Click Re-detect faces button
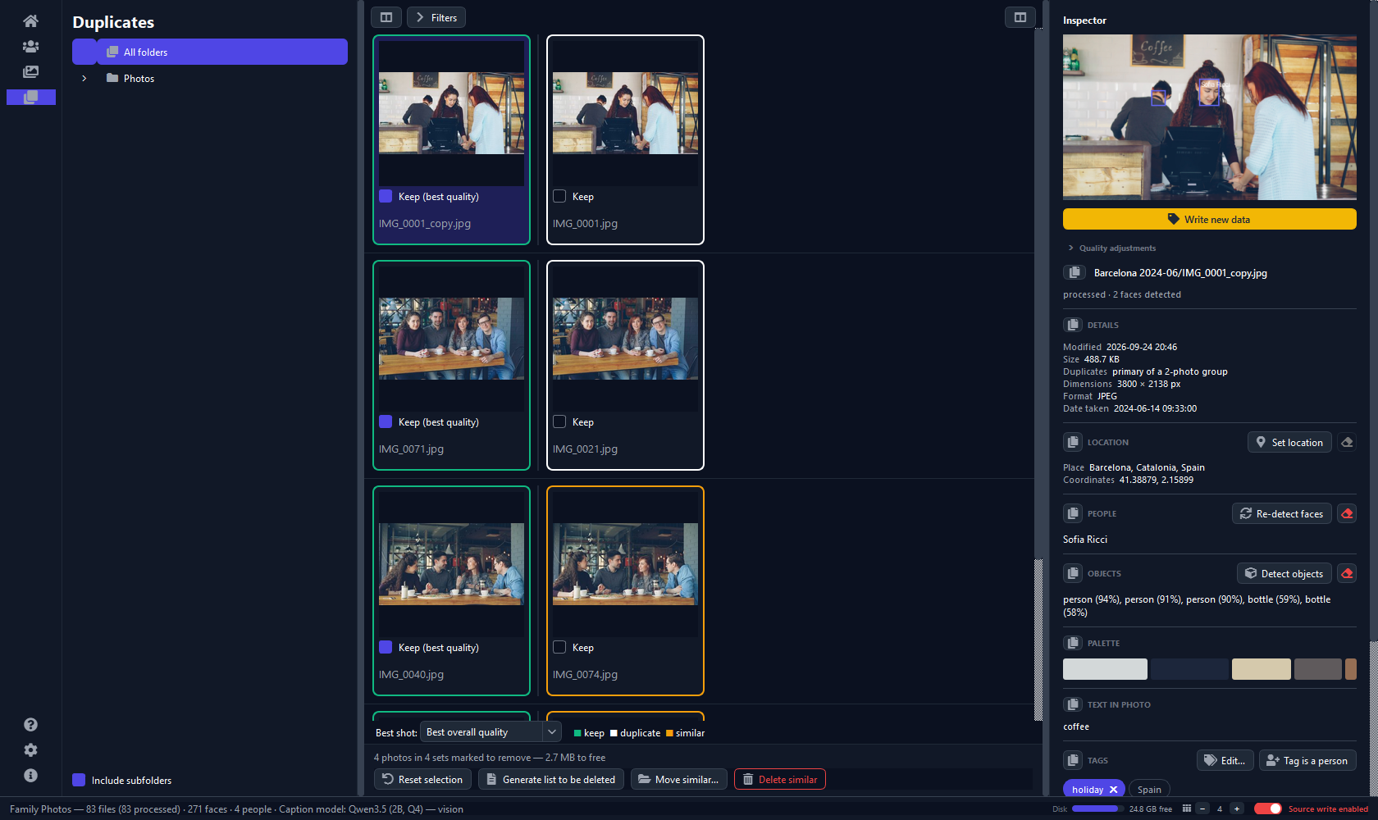This screenshot has height=820, width=1378. coord(1282,513)
